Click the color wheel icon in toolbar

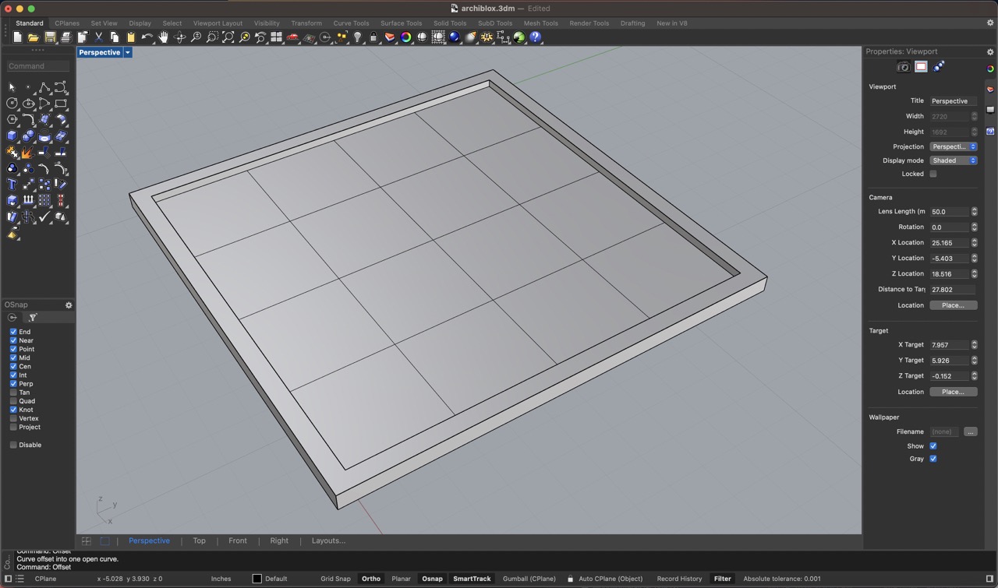[406, 37]
